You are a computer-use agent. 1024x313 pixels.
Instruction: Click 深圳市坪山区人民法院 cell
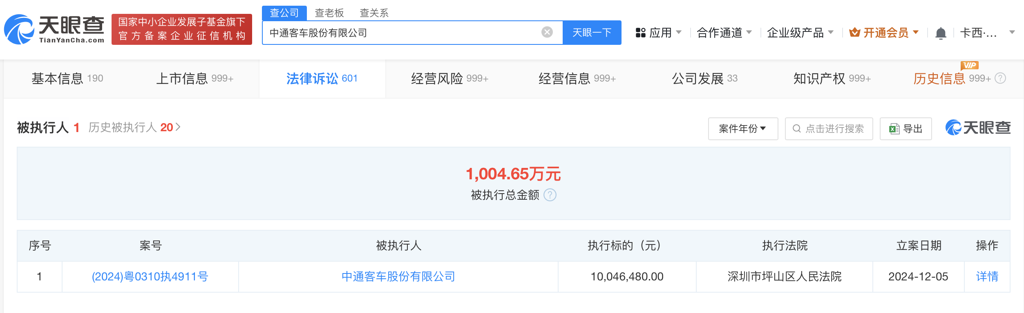(x=785, y=277)
